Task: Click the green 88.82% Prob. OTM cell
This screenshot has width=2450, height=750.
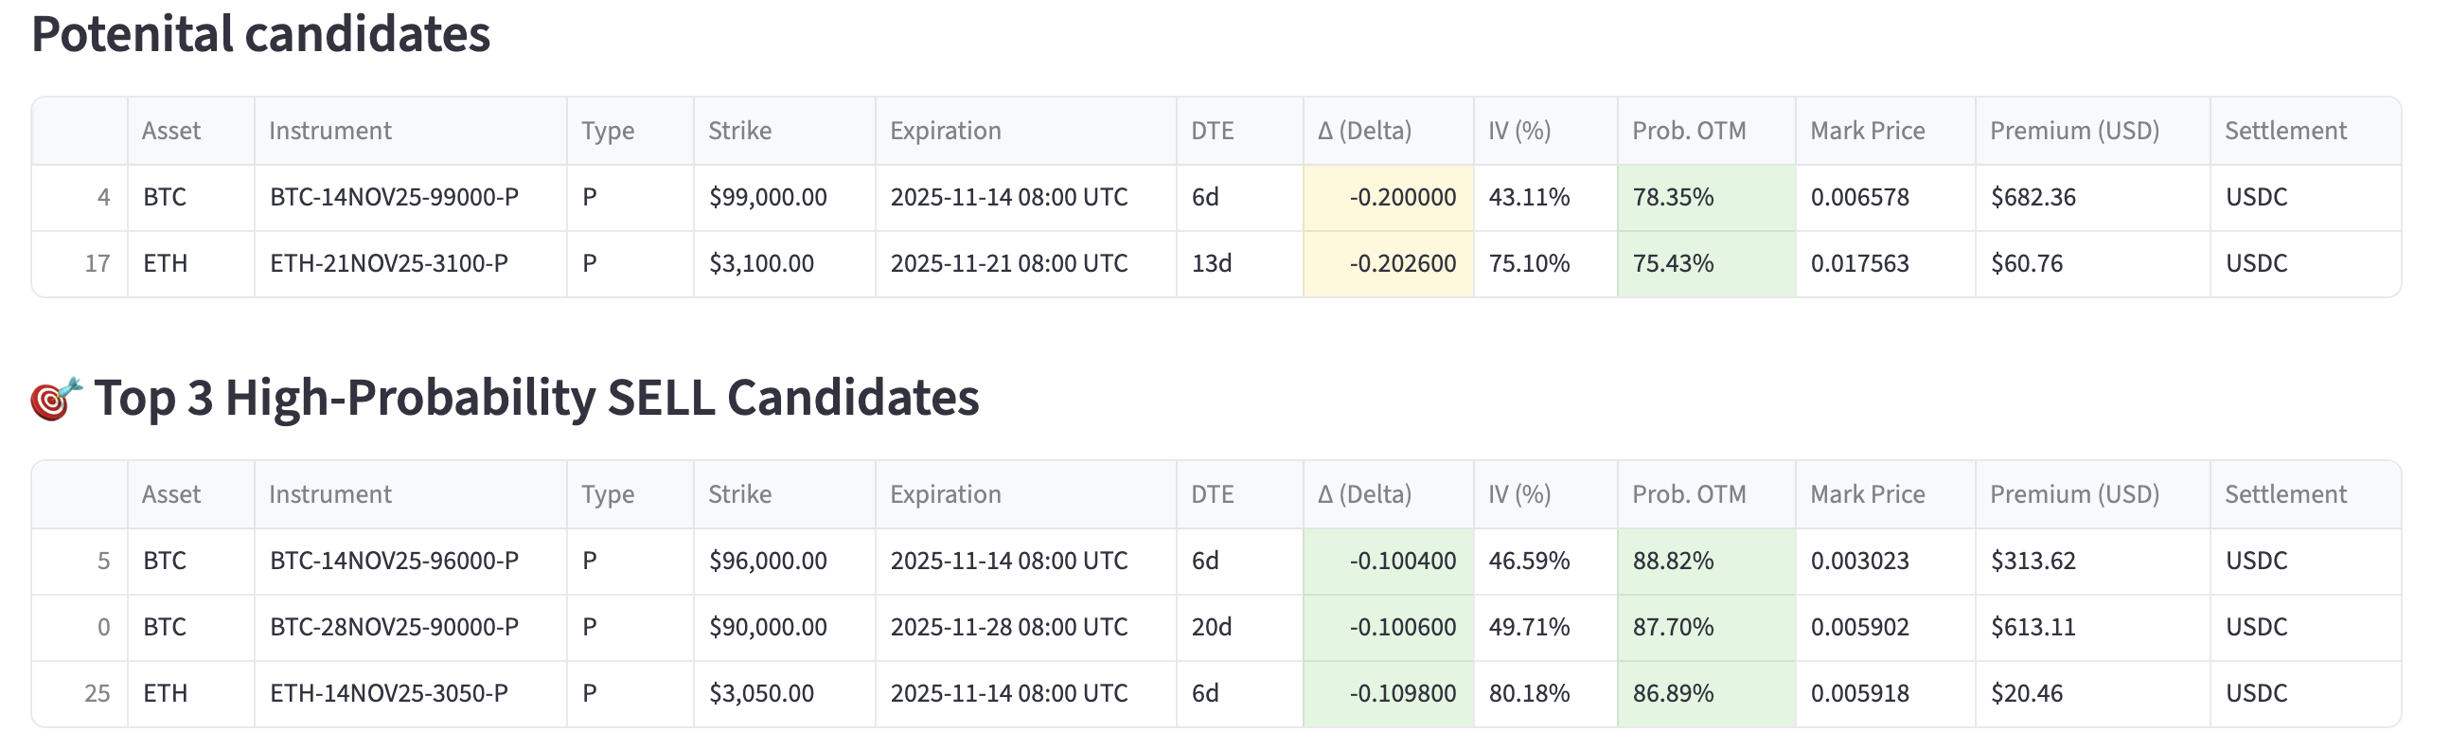Action: coord(1672,561)
